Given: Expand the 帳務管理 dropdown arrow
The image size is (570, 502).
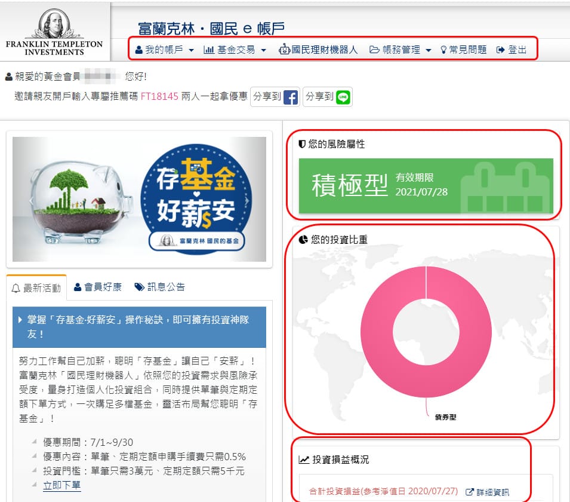Looking at the screenshot, I should point(428,50).
